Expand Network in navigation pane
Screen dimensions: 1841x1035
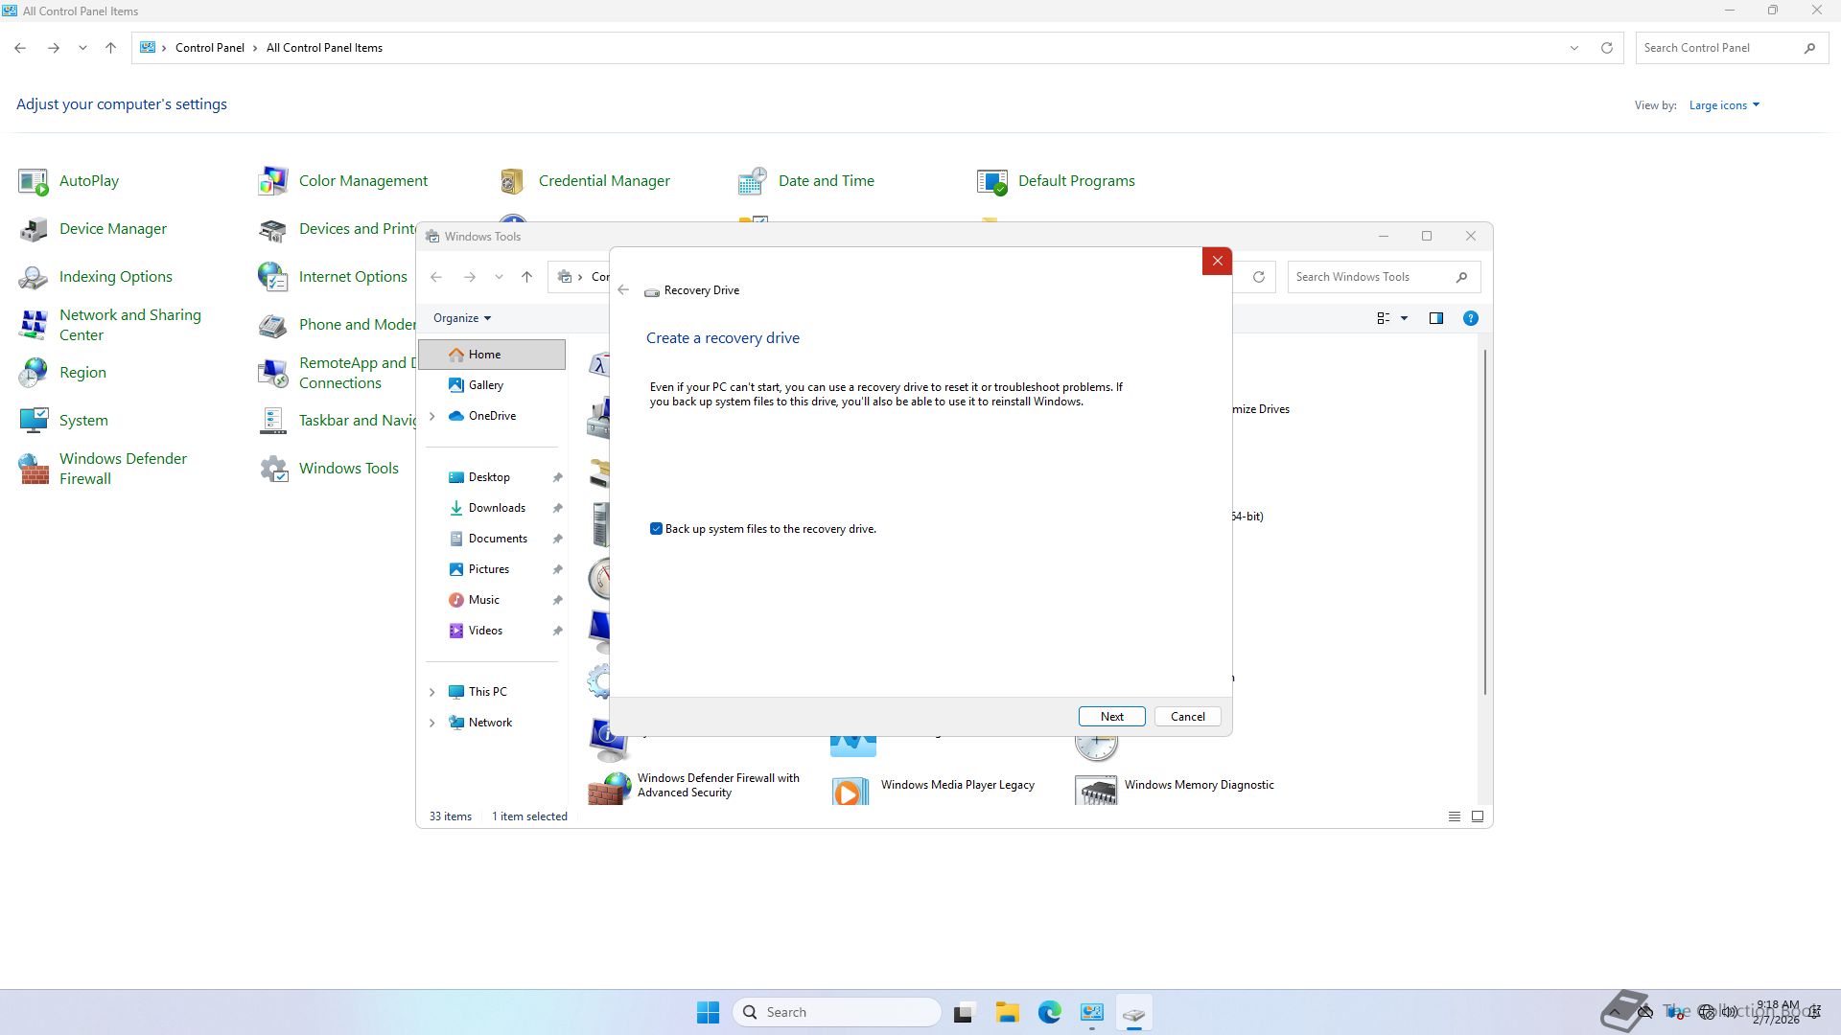coord(431,723)
